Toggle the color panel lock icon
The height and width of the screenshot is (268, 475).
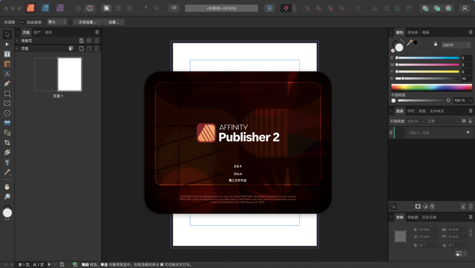(x=435, y=44)
